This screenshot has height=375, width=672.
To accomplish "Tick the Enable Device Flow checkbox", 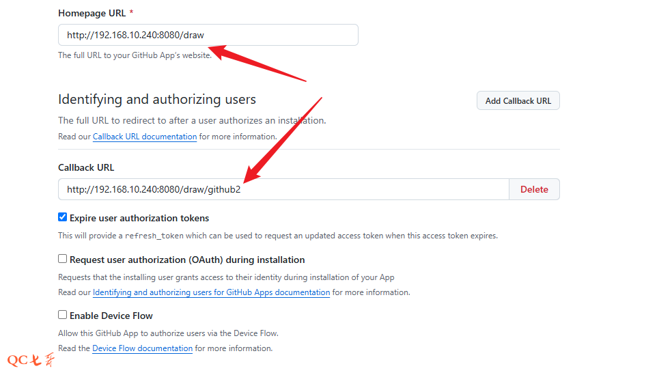I will (x=63, y=315).
